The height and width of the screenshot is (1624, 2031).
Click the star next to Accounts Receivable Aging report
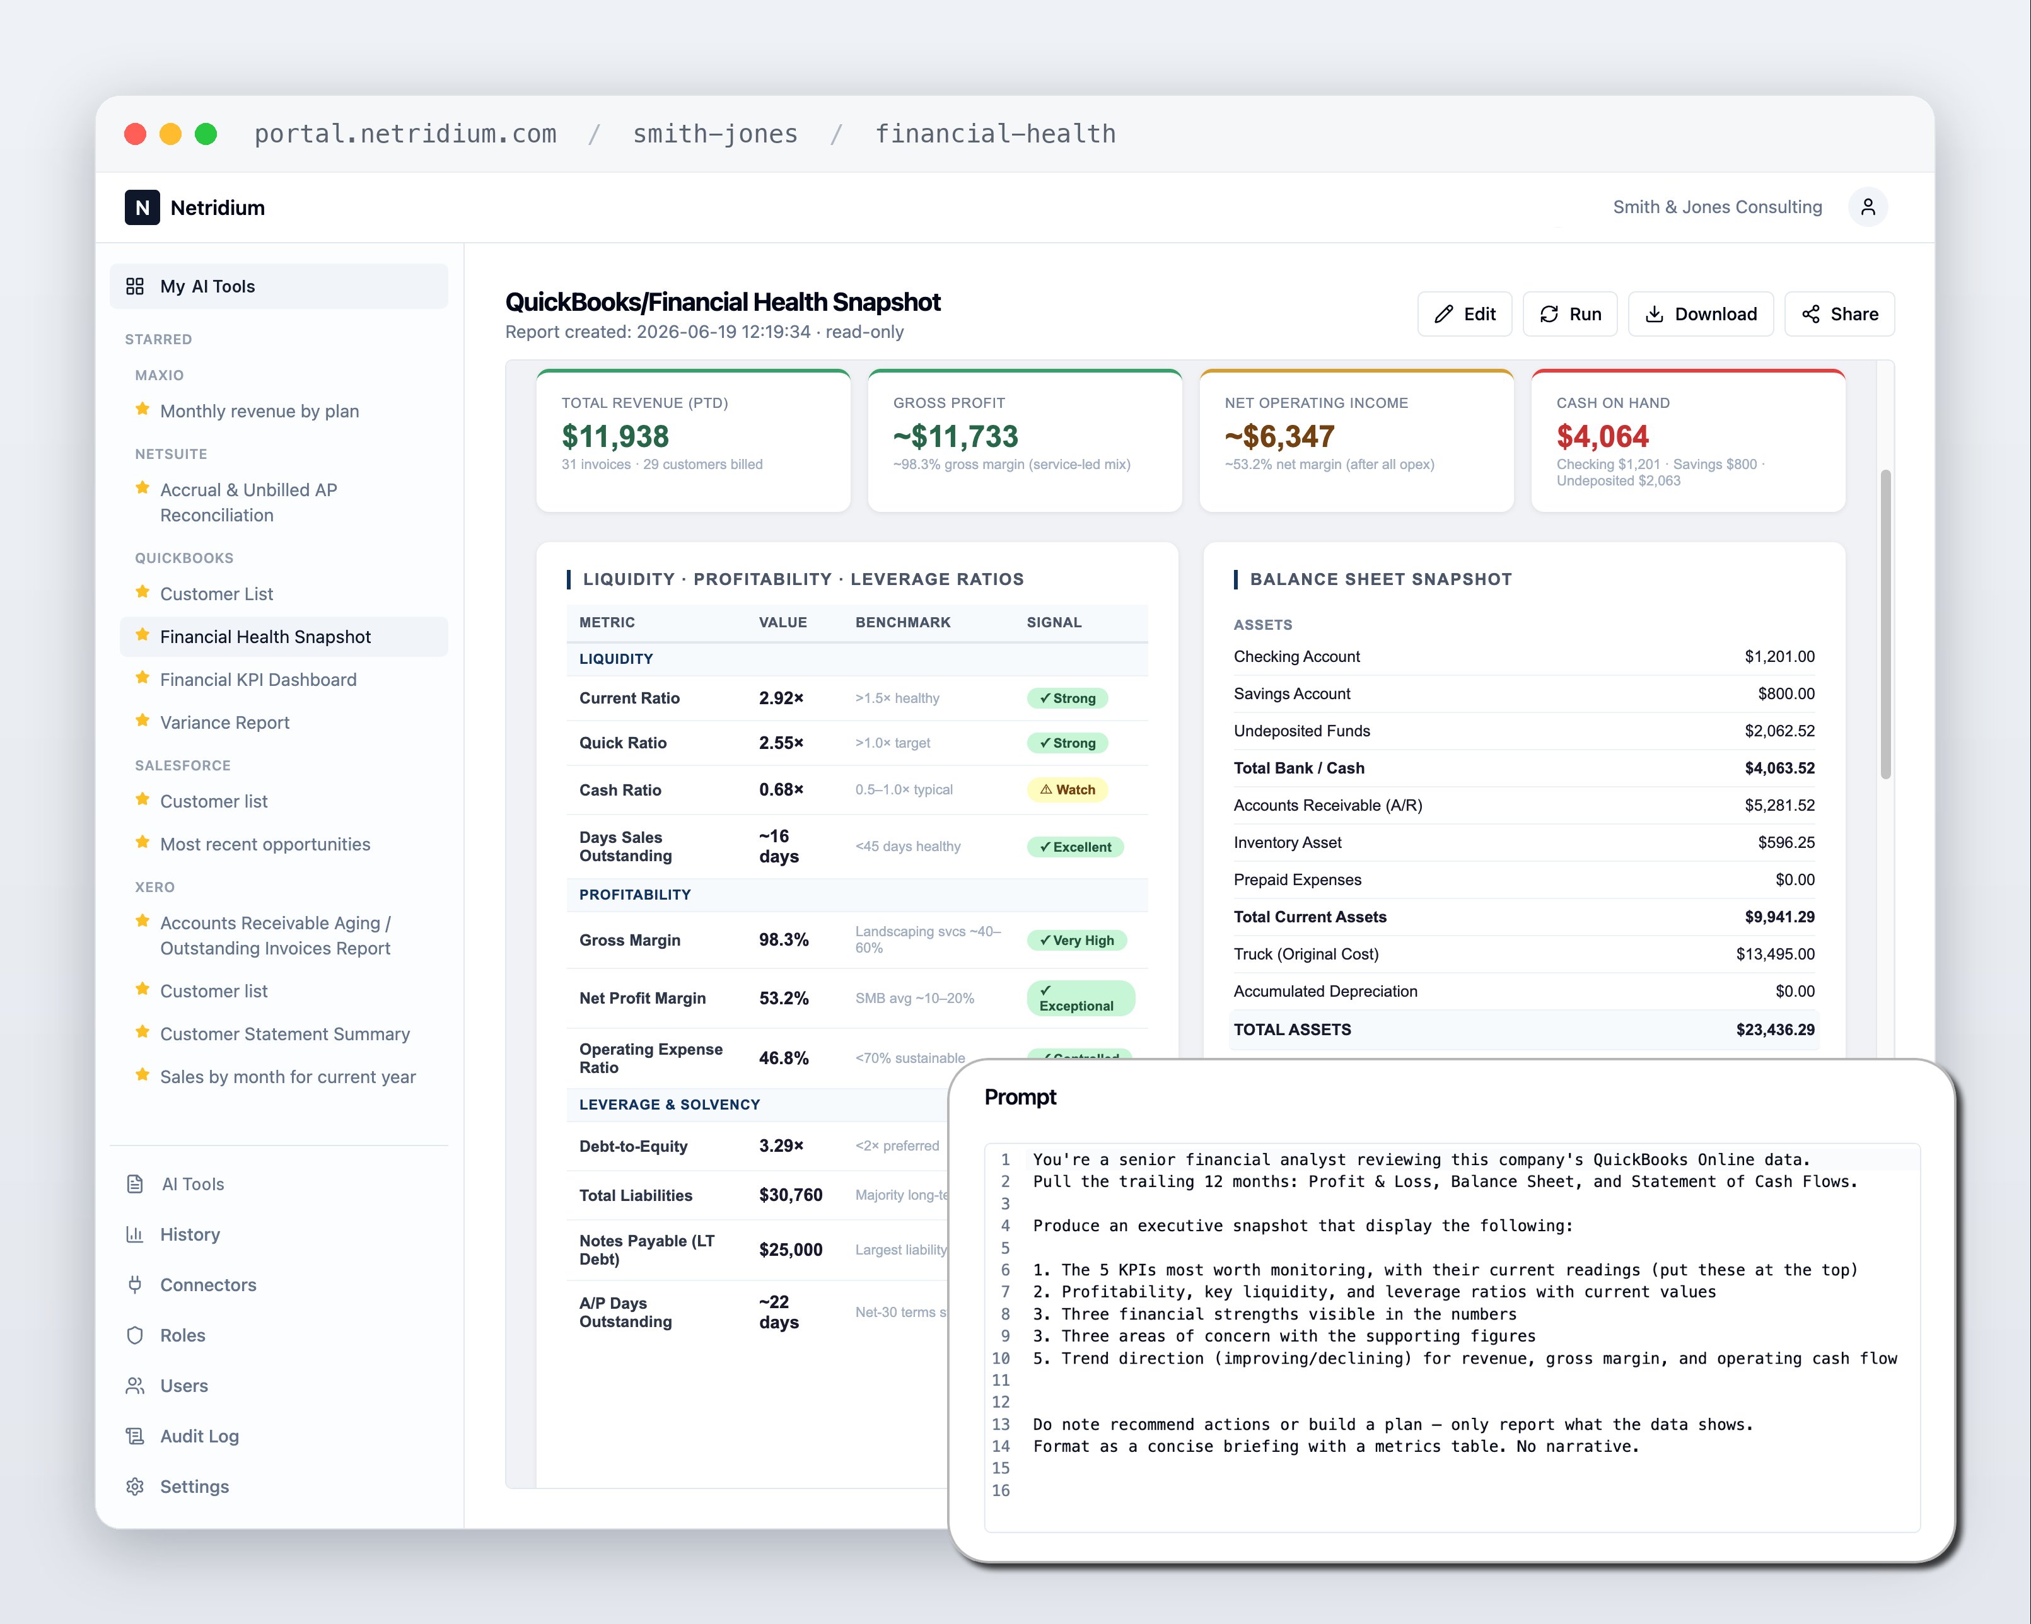[x=143, y=921]
